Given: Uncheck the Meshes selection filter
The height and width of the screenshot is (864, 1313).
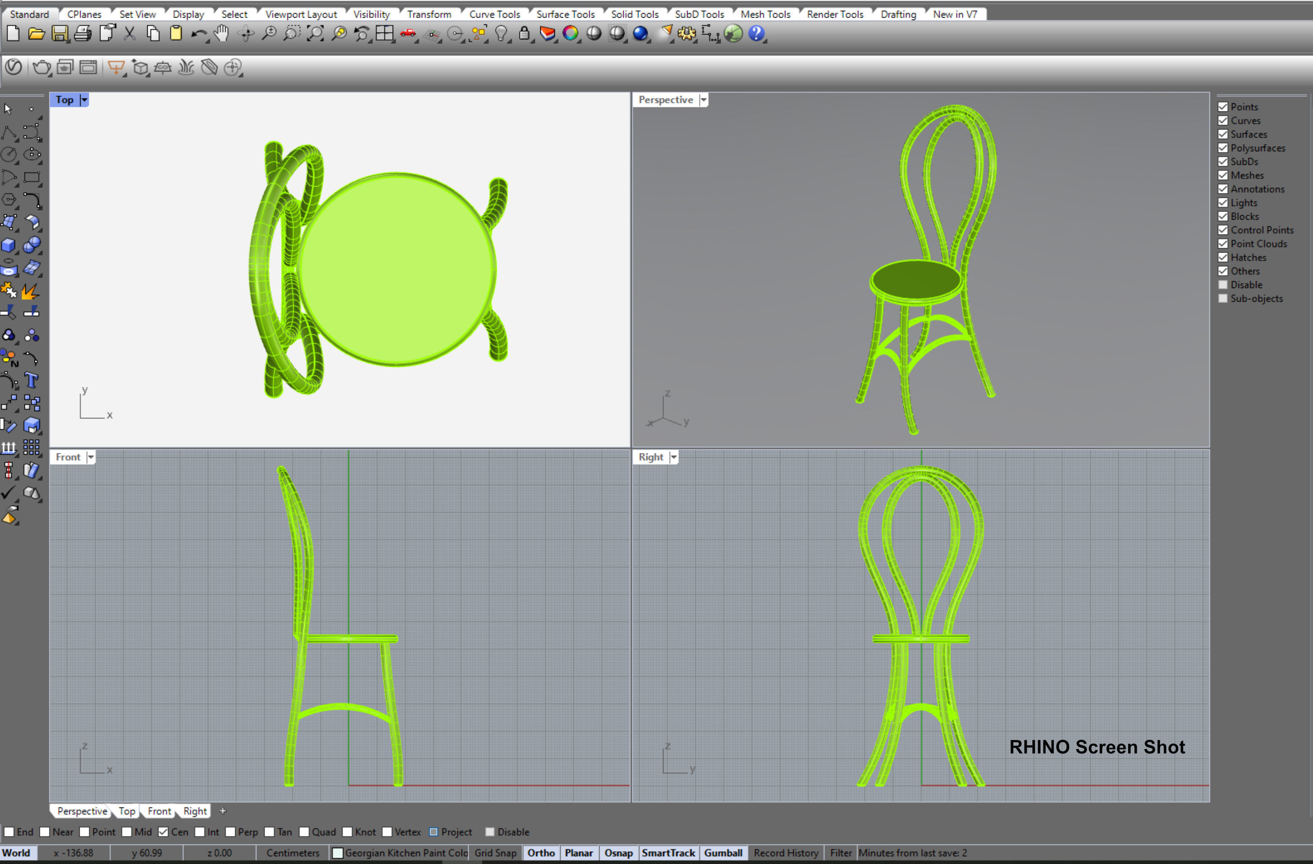Looking at the screenshot, I should [x=1223, y=175].
